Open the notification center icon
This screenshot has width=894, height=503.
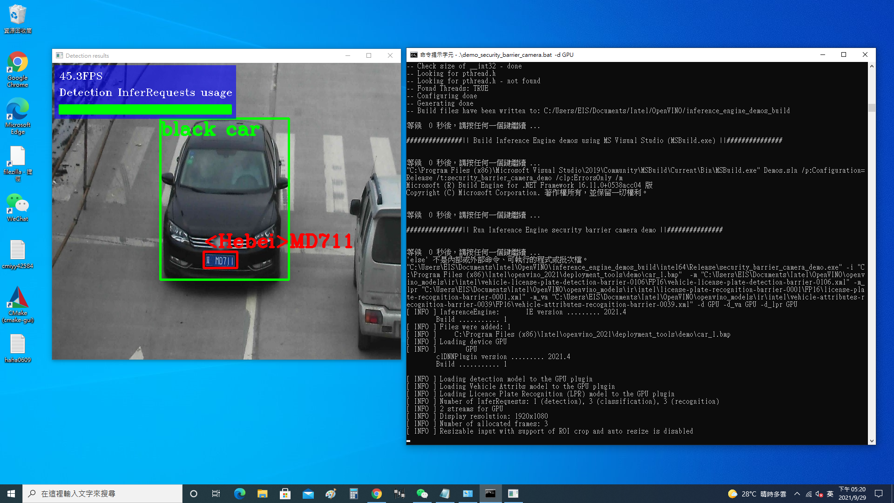pos(879,494)
